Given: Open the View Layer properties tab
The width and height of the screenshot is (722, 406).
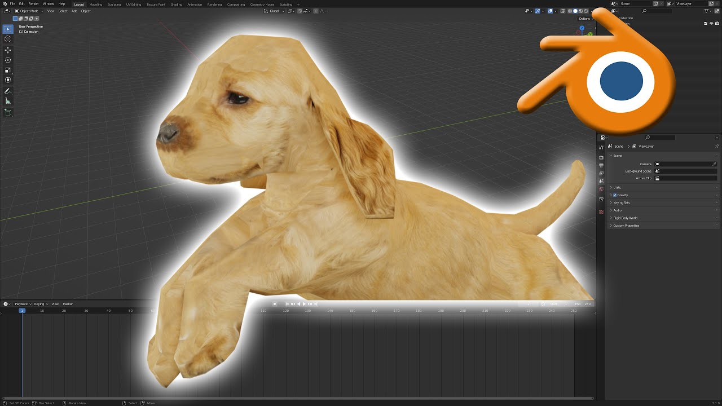Looking at the screenshot, I should coord(601,173).
